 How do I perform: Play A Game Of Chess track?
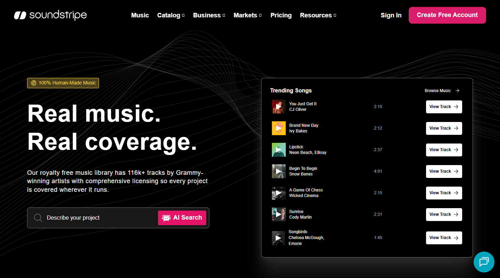278,193
